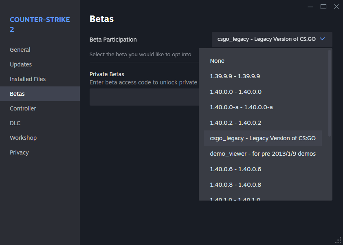
Task: Open the General settings tab
Action: [40, 50]
